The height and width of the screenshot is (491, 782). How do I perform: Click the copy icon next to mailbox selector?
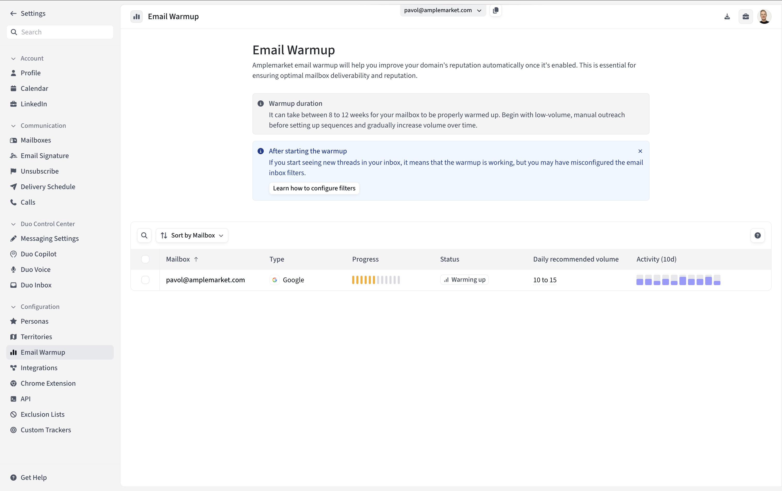click(x=495, y=10)
